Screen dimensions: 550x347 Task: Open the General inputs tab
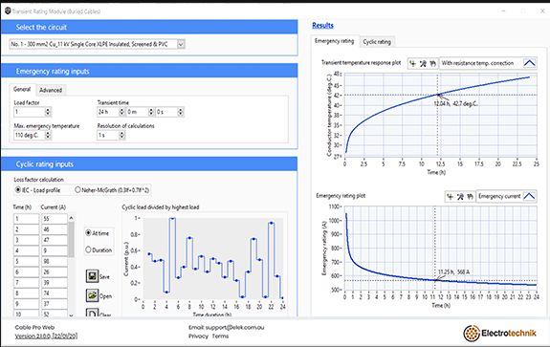coord(22,90)
